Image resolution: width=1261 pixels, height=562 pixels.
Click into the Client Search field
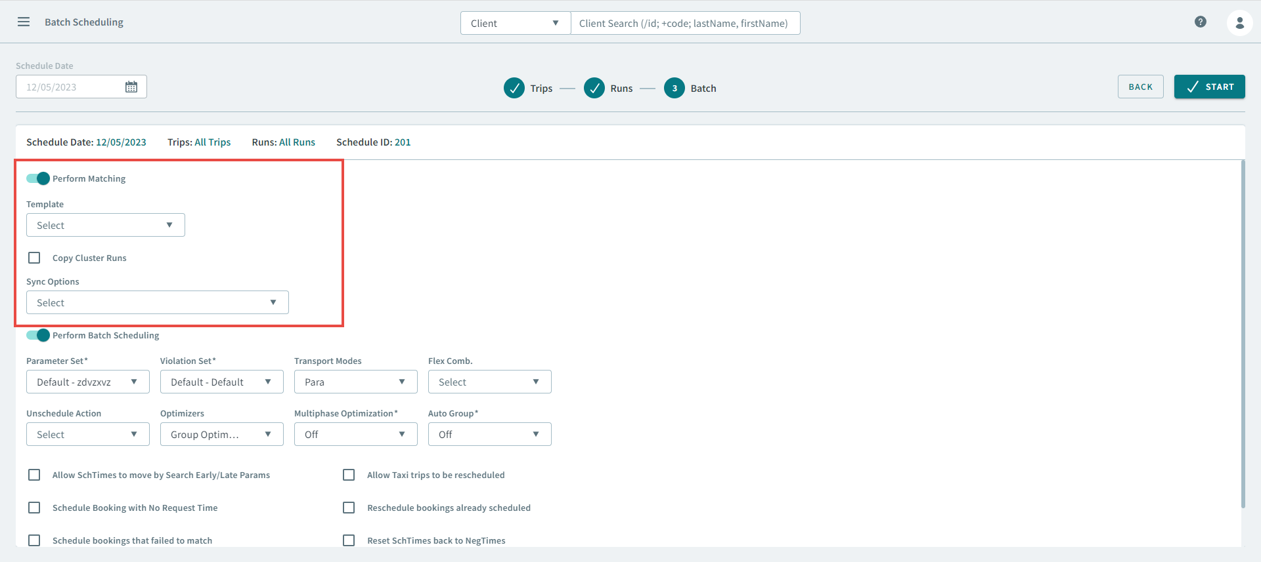click(684, 23)
